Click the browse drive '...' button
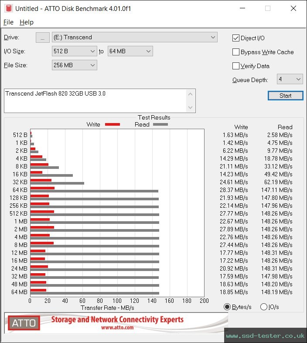The image size is (307, 343). click(x=43, y=38)
